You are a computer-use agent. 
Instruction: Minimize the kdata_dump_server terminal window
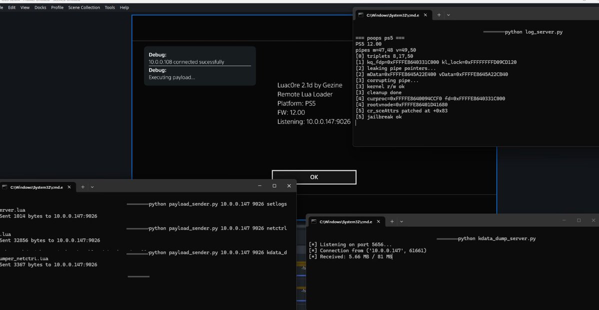coord(564,220)
